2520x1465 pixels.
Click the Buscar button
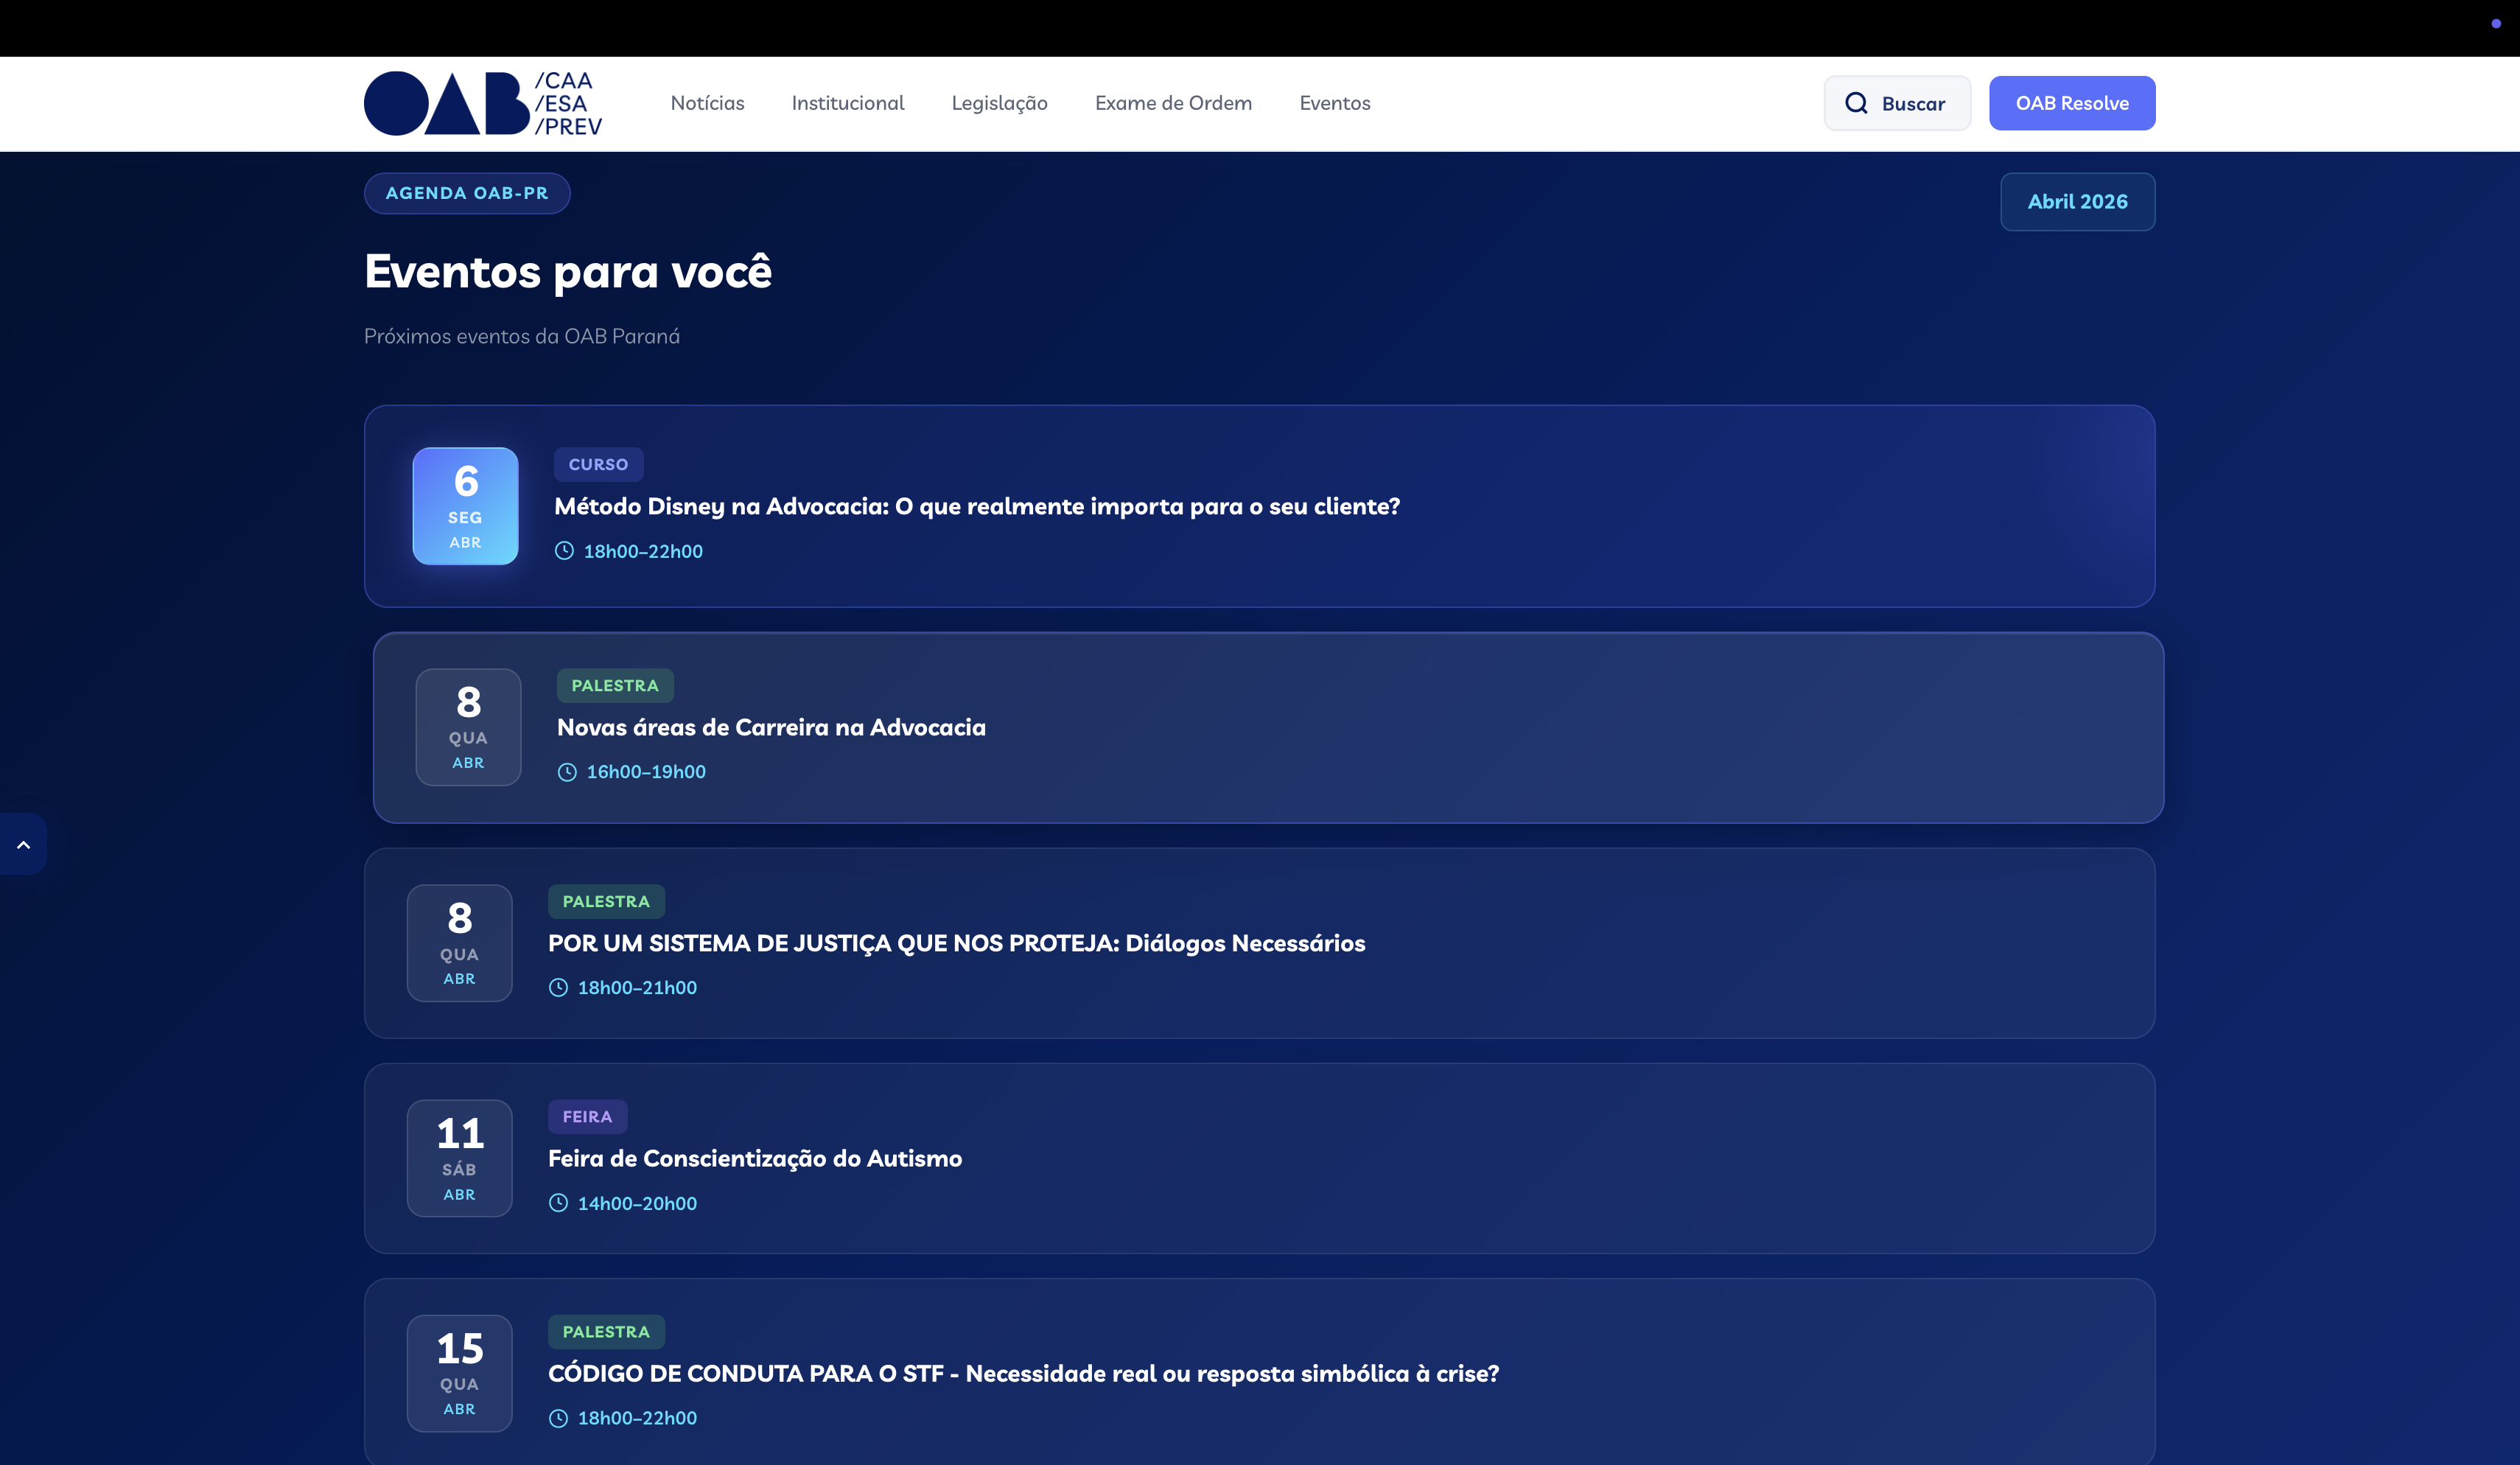[x=1896, y=102]
